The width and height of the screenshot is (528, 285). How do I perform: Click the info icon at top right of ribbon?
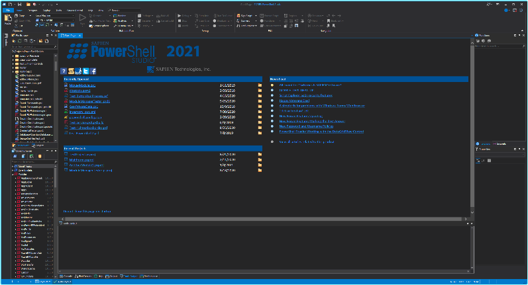(x=521, y=11)
